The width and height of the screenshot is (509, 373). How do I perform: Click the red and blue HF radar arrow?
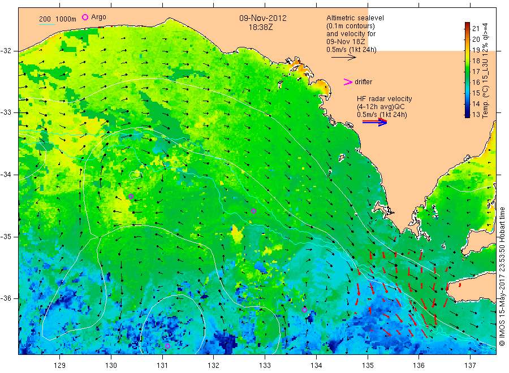pyautogui.click(x=374, y=122)
